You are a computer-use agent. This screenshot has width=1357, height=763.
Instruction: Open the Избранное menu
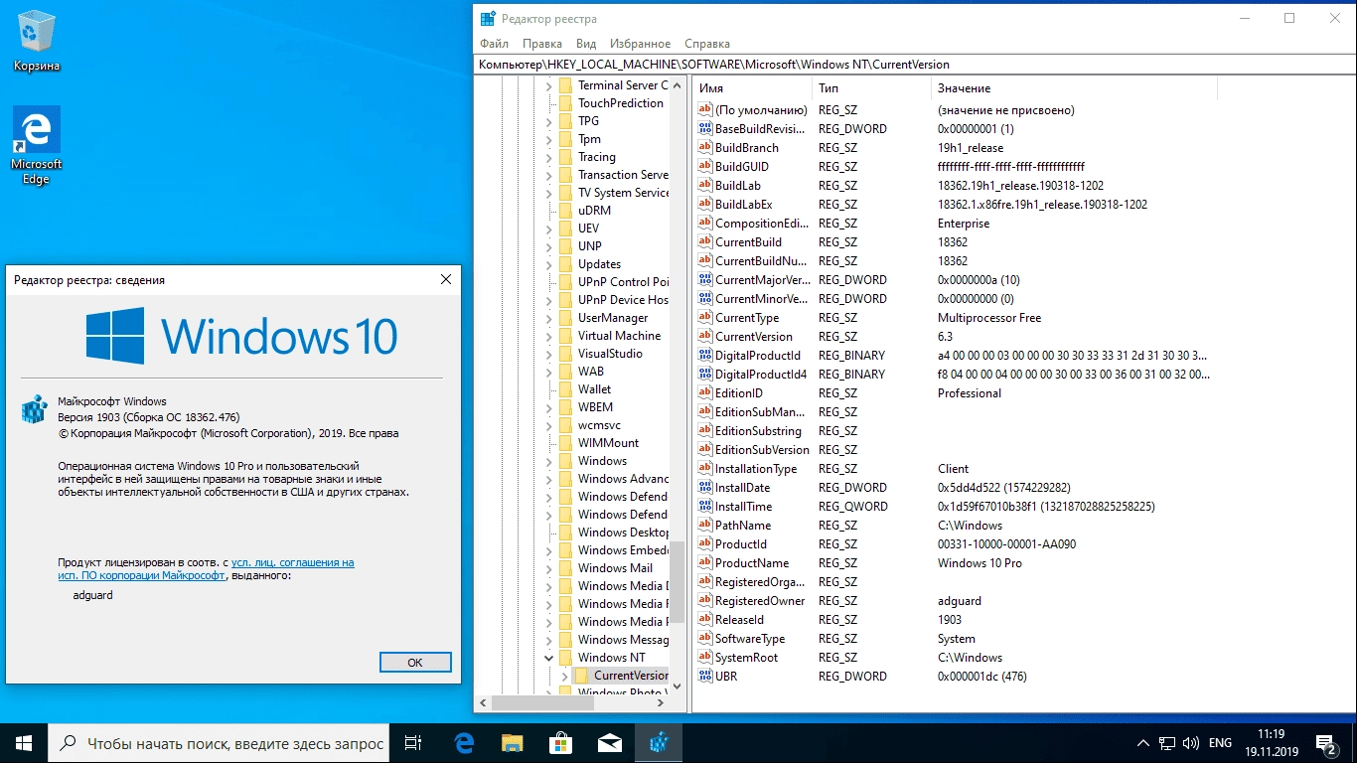click(x=641, y=44)
